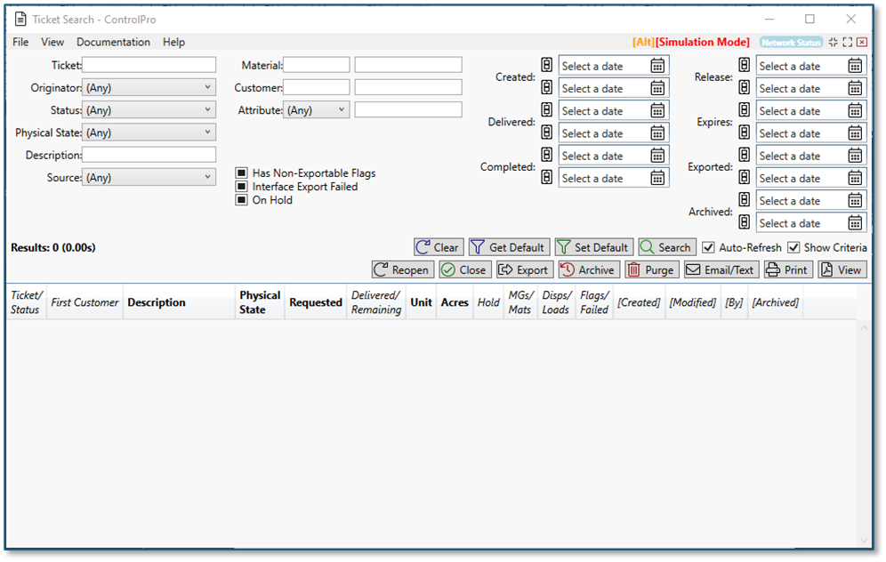Image resolution: width=886 pixels, height=562 pixels.
Task: Toggle the On Hold checkbox
Action: click(241, 200)
